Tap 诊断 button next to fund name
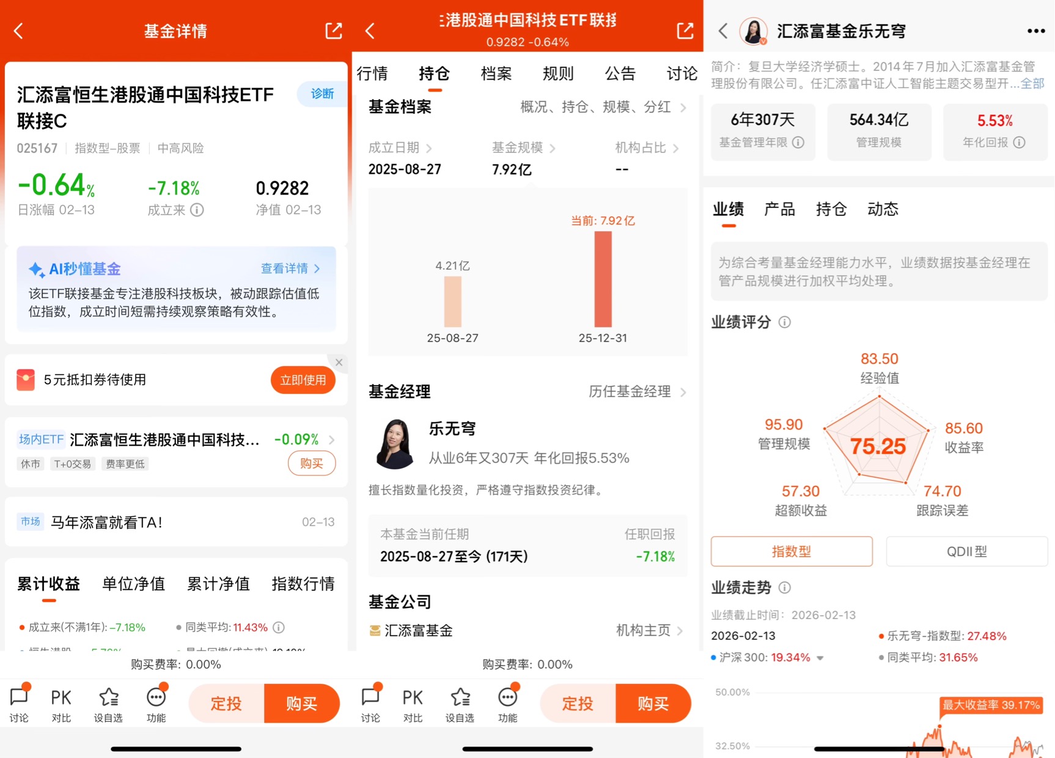 click(322, 94)
